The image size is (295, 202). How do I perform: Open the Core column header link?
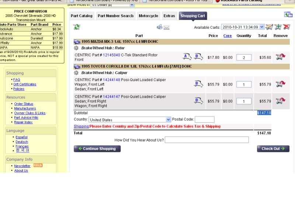[227, 36]
